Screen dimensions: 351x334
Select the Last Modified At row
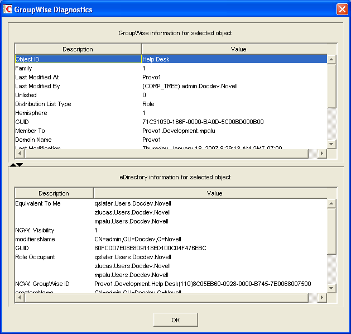point(171,77)
